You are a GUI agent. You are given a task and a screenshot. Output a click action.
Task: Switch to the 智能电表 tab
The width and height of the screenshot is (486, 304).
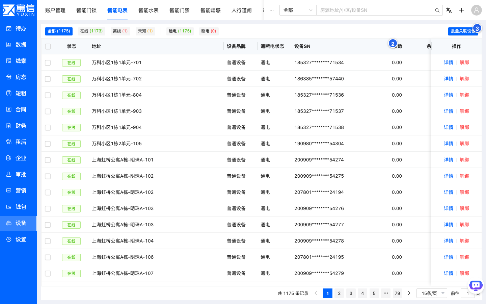pos(117,10)
